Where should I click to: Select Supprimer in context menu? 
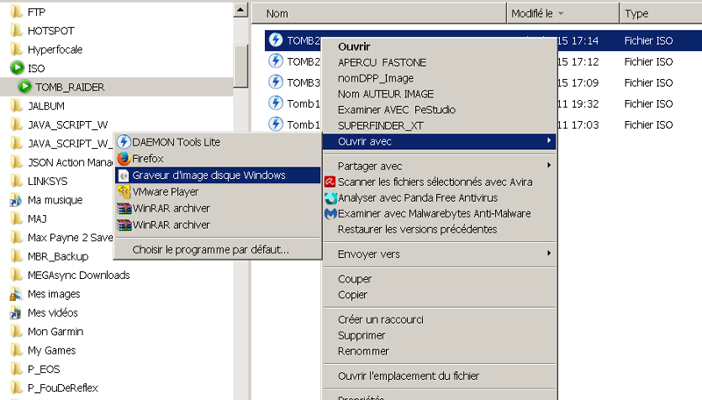(440, 336)
